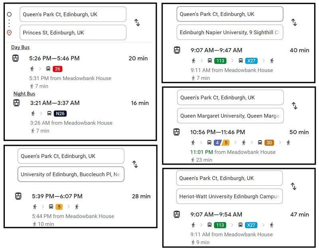This screenshot has height=251, width=319.
Task: Click the red bus 26 badge
Action: pyautogui.click(x=57, y=69)
